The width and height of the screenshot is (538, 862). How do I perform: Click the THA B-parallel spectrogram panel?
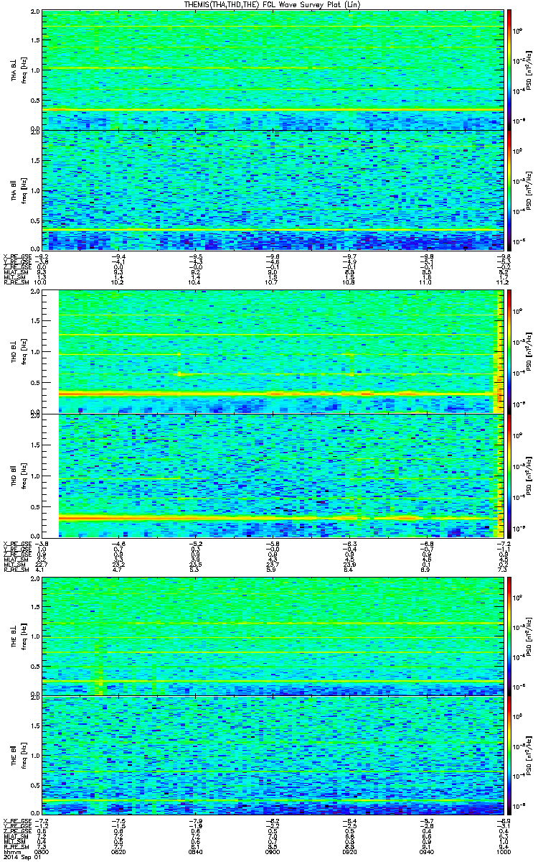click(x=273, y=190)
